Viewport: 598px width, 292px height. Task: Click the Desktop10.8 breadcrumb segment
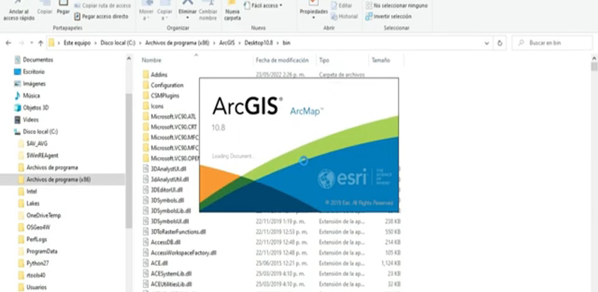click(259, 43)
